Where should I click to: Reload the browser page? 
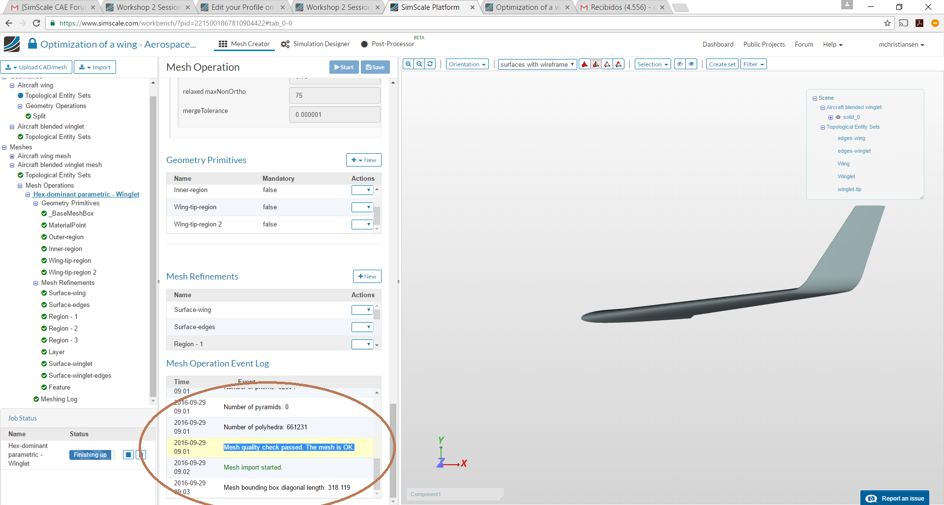click(x=36, y=23)
